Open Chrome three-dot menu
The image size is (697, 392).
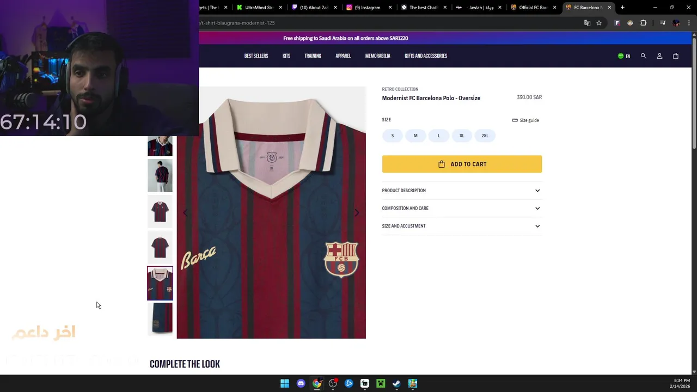(x=689, y=23)
